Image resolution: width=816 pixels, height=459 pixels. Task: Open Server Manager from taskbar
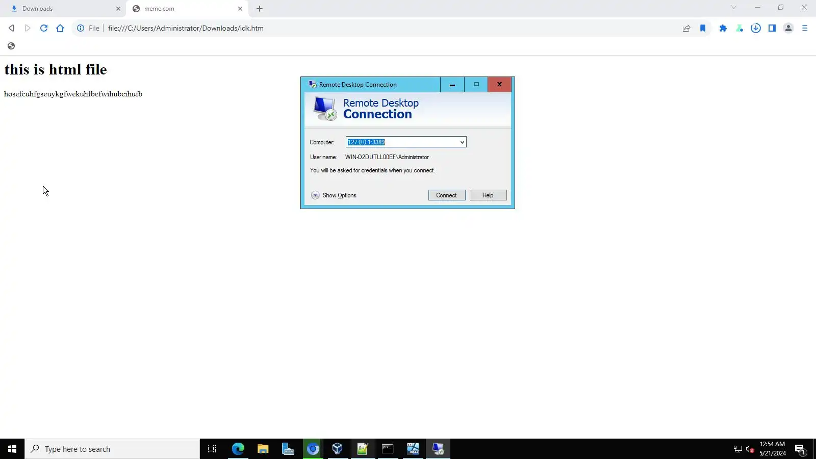(x=288, y=449)
